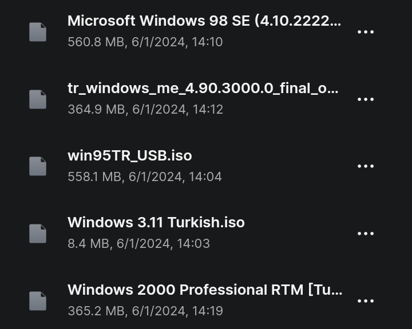Open tr_windows_me_4.90.3000.0_final file name

(x=203, y=89)
